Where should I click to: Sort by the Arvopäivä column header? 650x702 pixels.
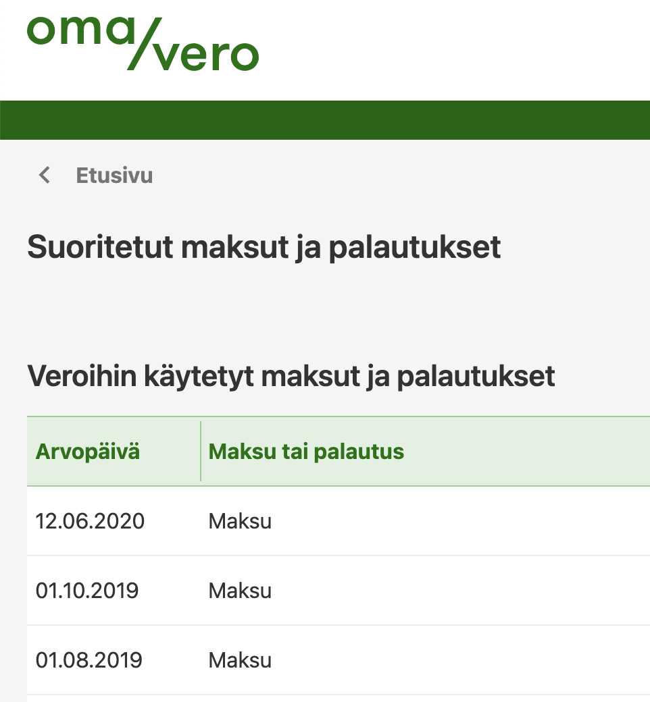[x=87, y=451]
